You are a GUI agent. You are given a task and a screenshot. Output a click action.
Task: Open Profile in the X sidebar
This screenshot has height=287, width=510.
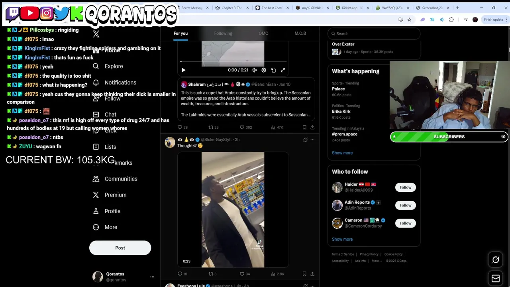[106, 211]
